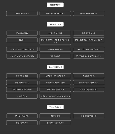Click the EZバー equipment box
Image resolution: width=115 pixels, height=134 pixels.
[x=22, y=40]
